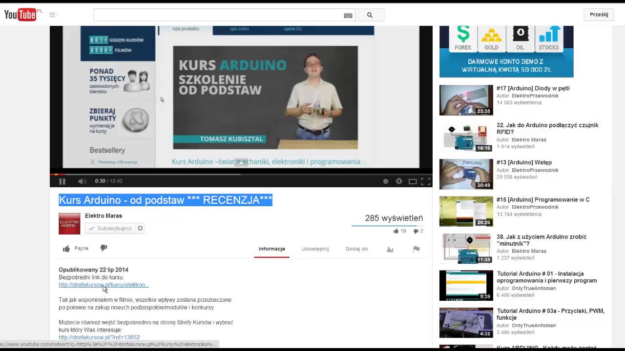
Task: Open the title '#13 [Arduino] Wstęp'
Action: point(524,162)
